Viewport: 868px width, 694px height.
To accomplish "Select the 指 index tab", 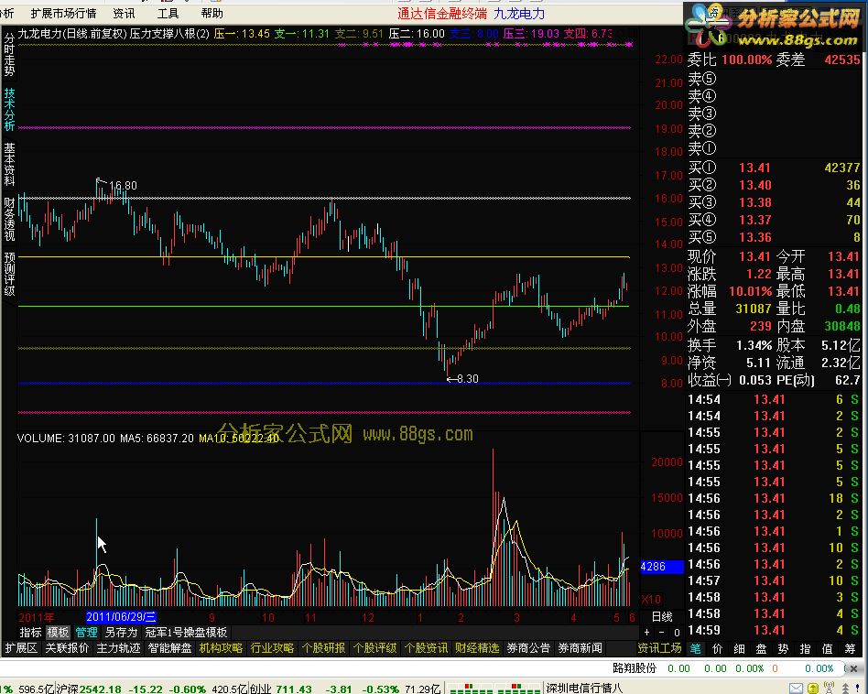I will click(x=806, y=648).
